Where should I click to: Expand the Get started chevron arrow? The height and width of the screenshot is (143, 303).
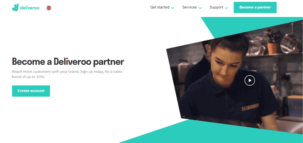click(173, 8)
